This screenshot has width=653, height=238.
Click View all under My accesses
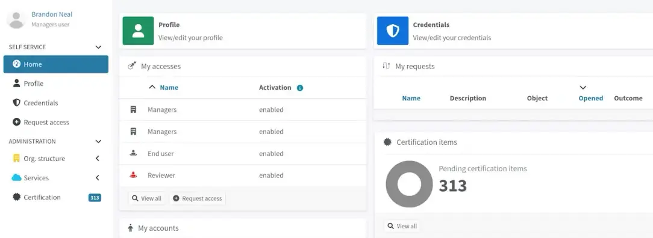click(146, 198)
